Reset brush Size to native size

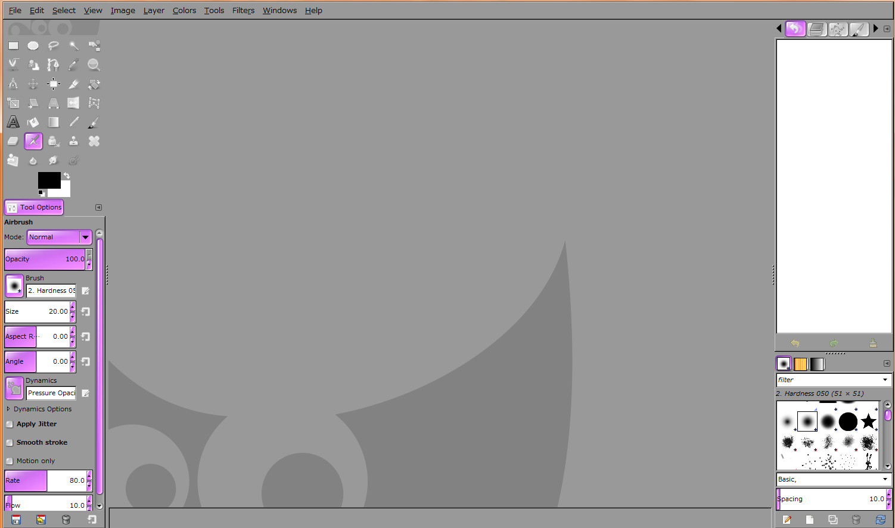coord(86,311)
